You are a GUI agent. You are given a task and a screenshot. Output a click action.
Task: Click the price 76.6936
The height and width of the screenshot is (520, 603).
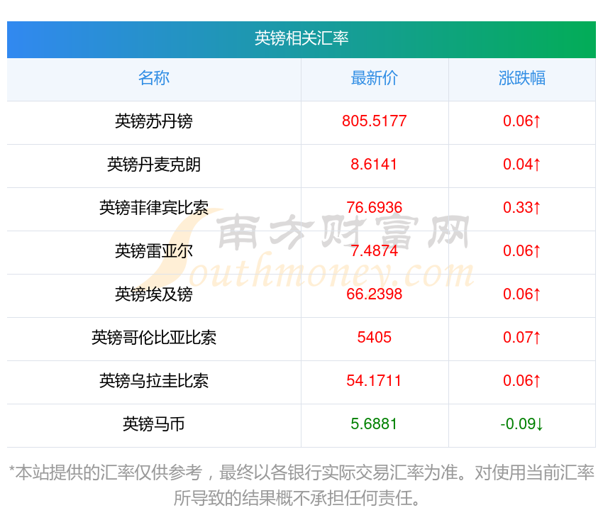click(374, 208)
